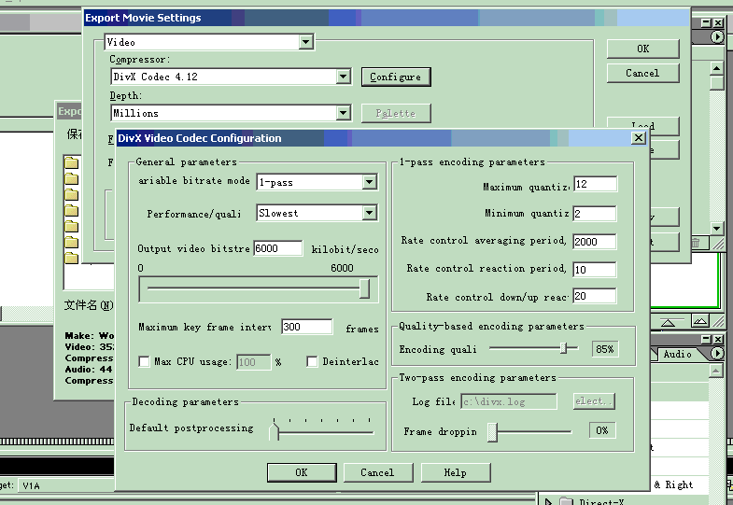
Task: Click the Maximum key frame interval field
Action: pos(306,327)
